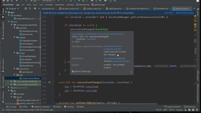Click the override gutter icon at line 153
The image size is (201, 113).
49,82
